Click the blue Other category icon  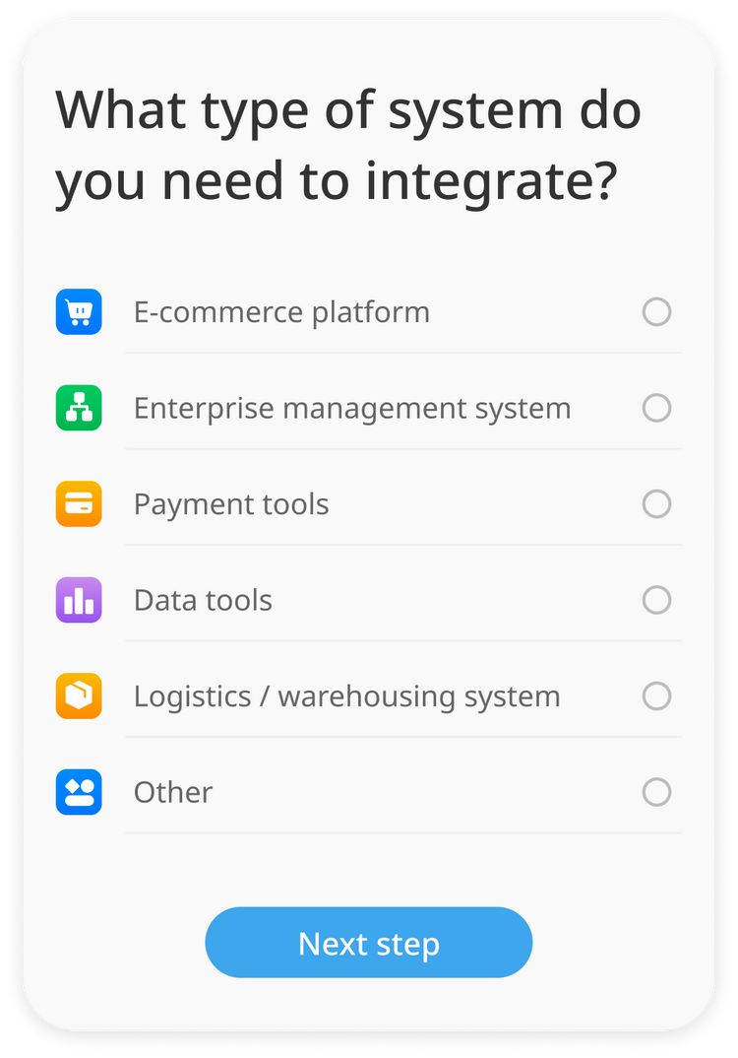(79, 792)
